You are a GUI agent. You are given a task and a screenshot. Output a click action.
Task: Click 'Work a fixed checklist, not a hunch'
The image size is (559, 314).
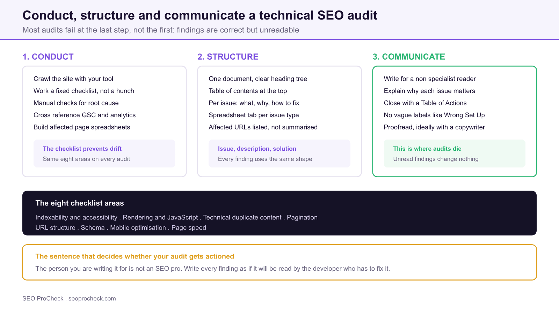click(x=84, y=91)
